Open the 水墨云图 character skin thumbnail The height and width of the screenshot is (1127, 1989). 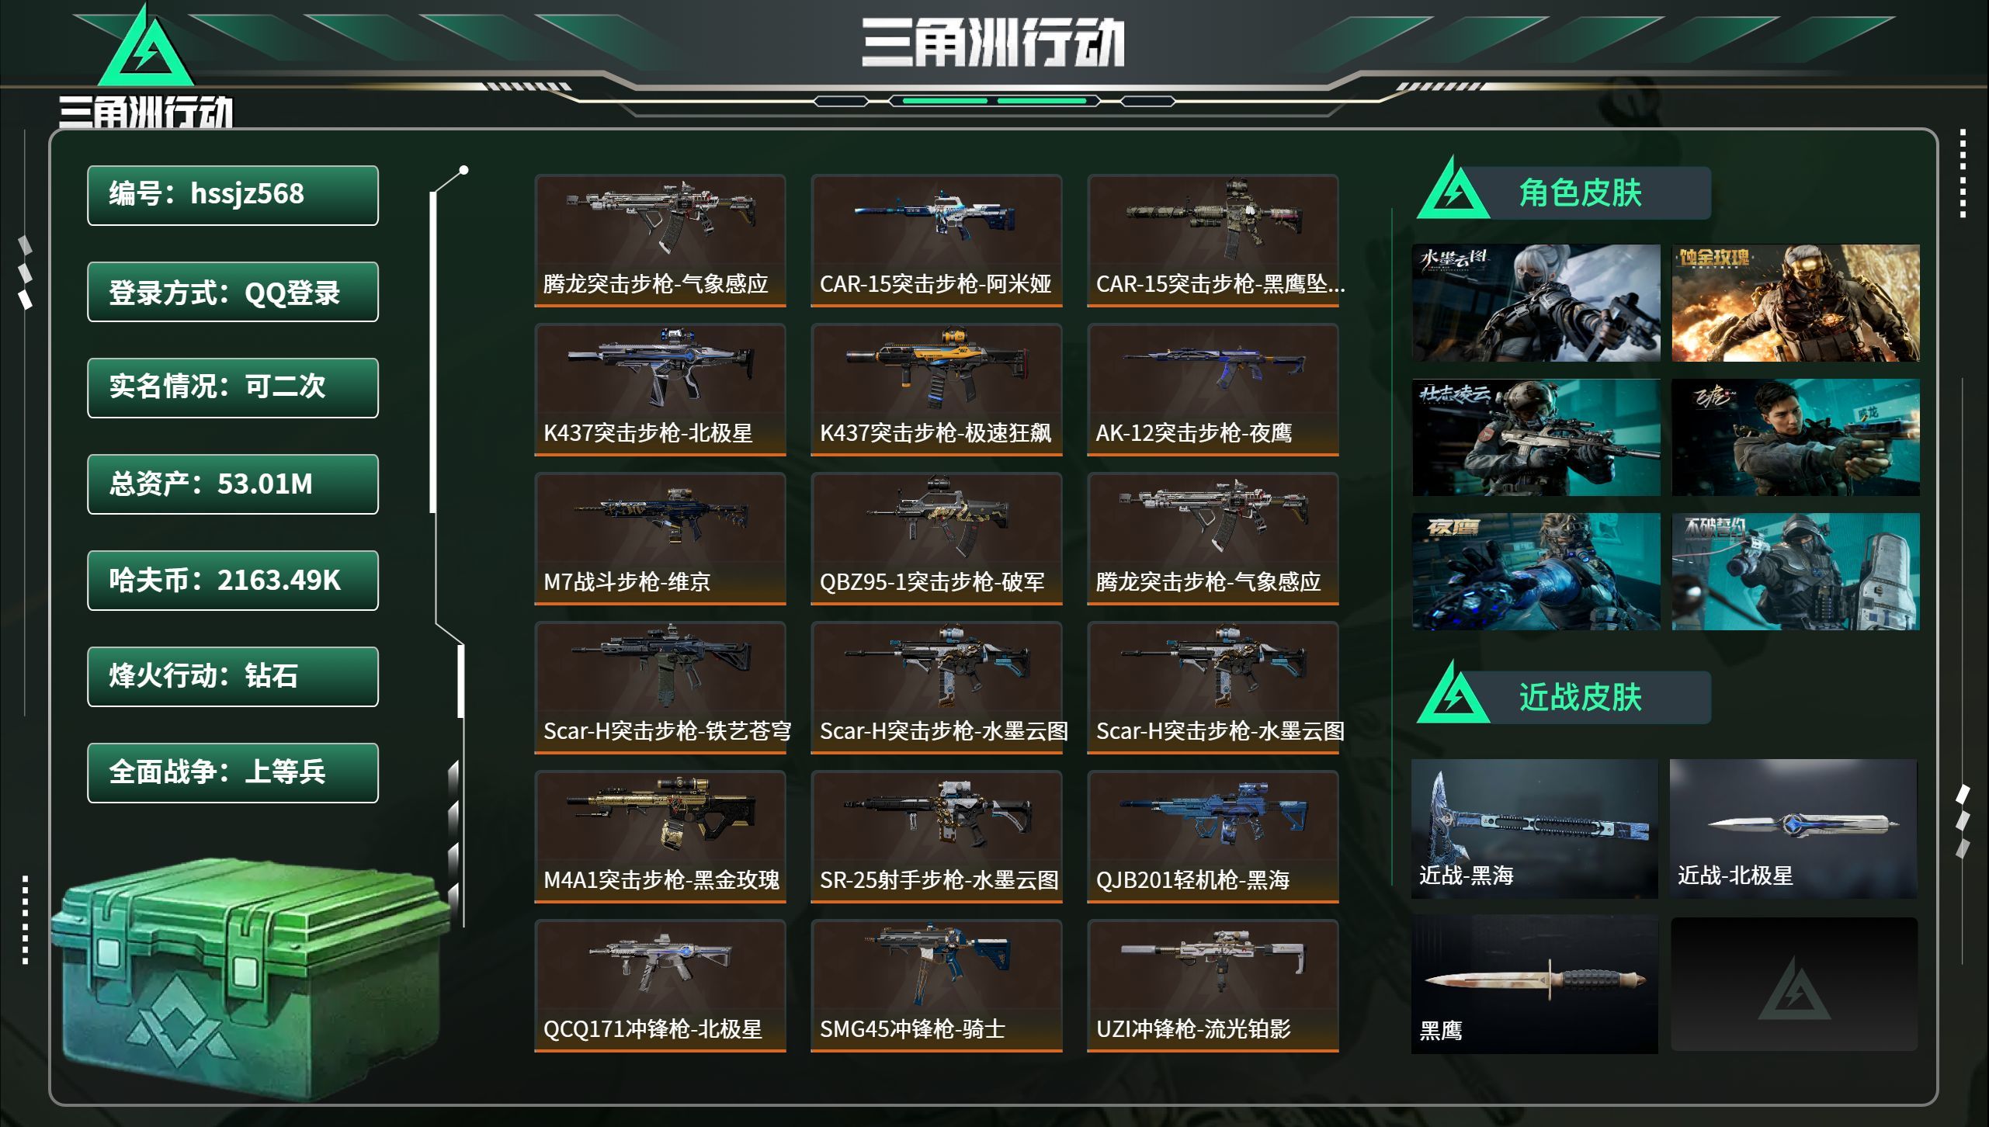[1536, 303]
